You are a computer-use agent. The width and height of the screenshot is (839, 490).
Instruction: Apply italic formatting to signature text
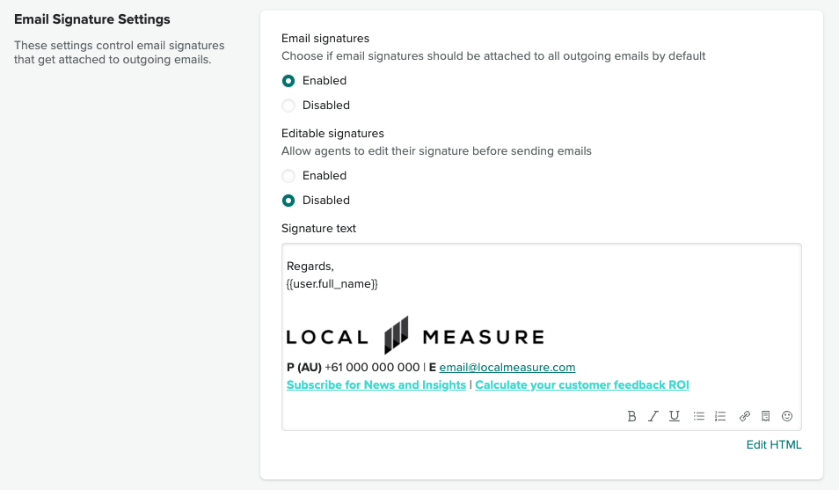[653, 416]
